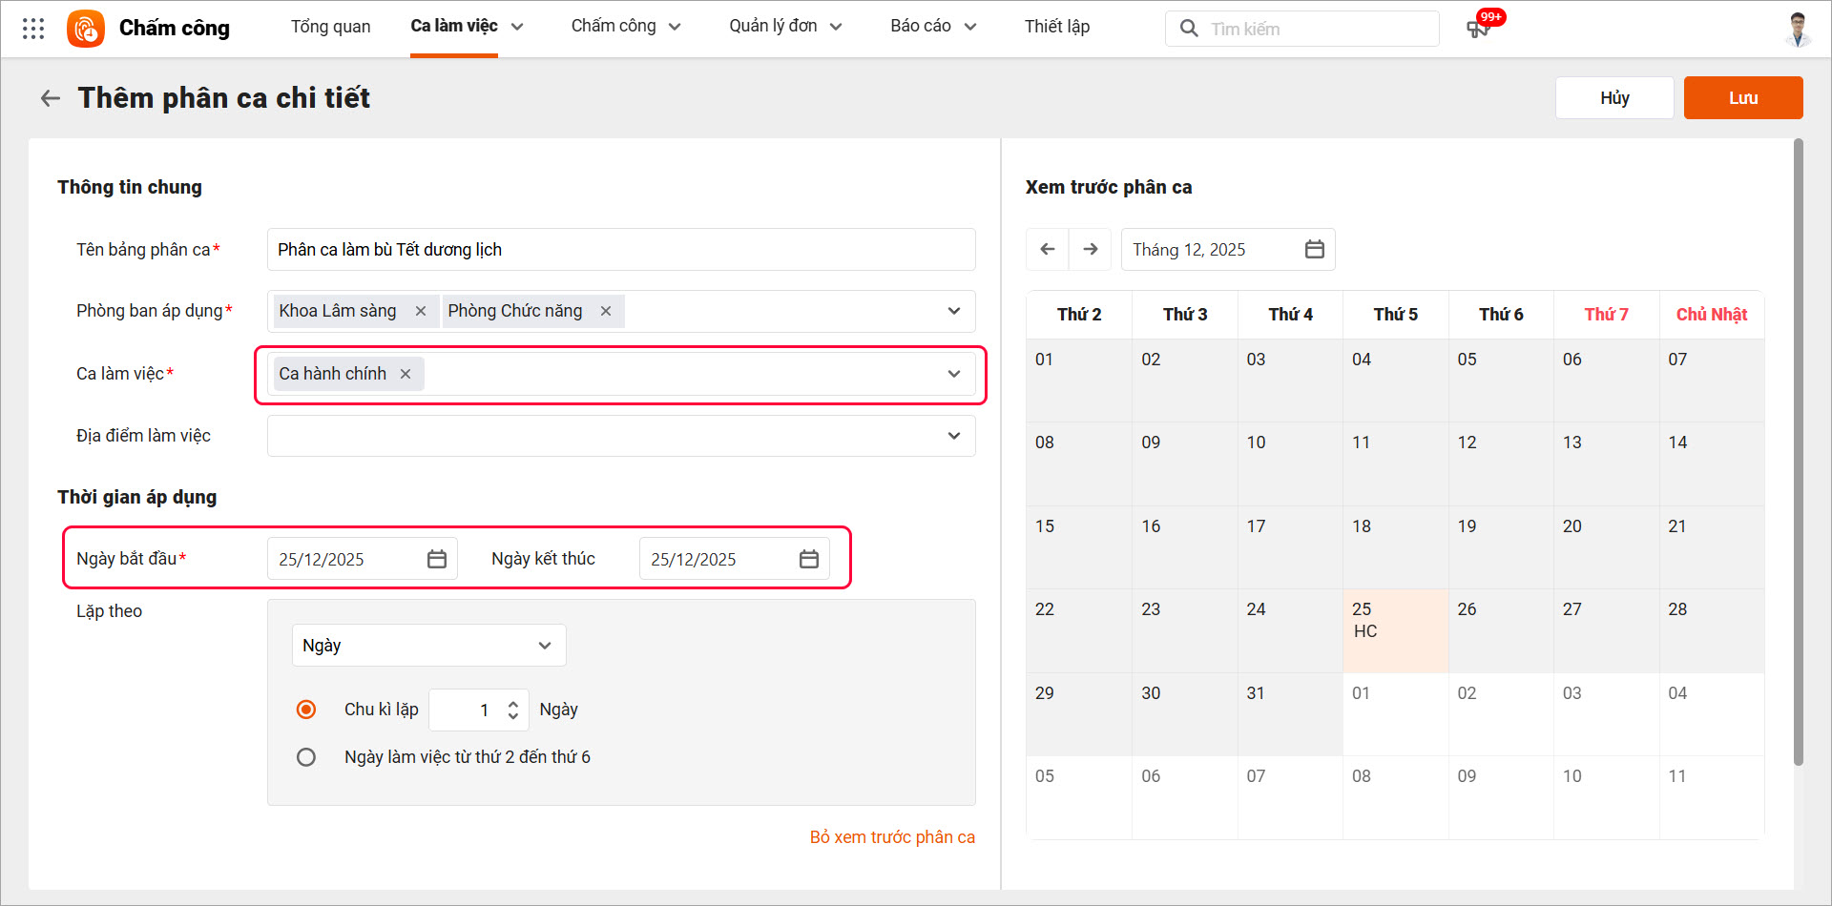Open end date calendar picker icon
This screenshot has width=1832, height=906.
tap(809, 559)
